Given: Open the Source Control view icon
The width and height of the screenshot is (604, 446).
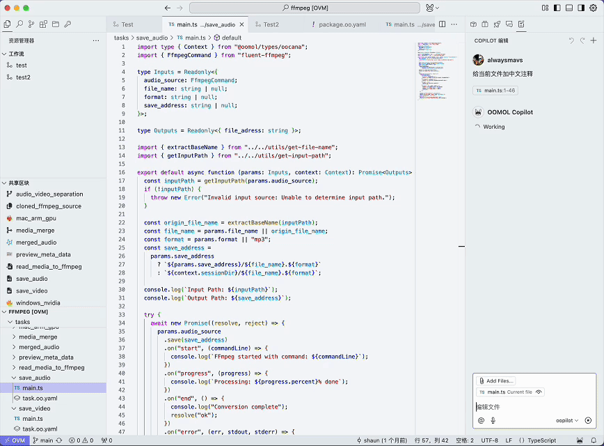Looking at the screenshot, I should (x=31, y=24).
